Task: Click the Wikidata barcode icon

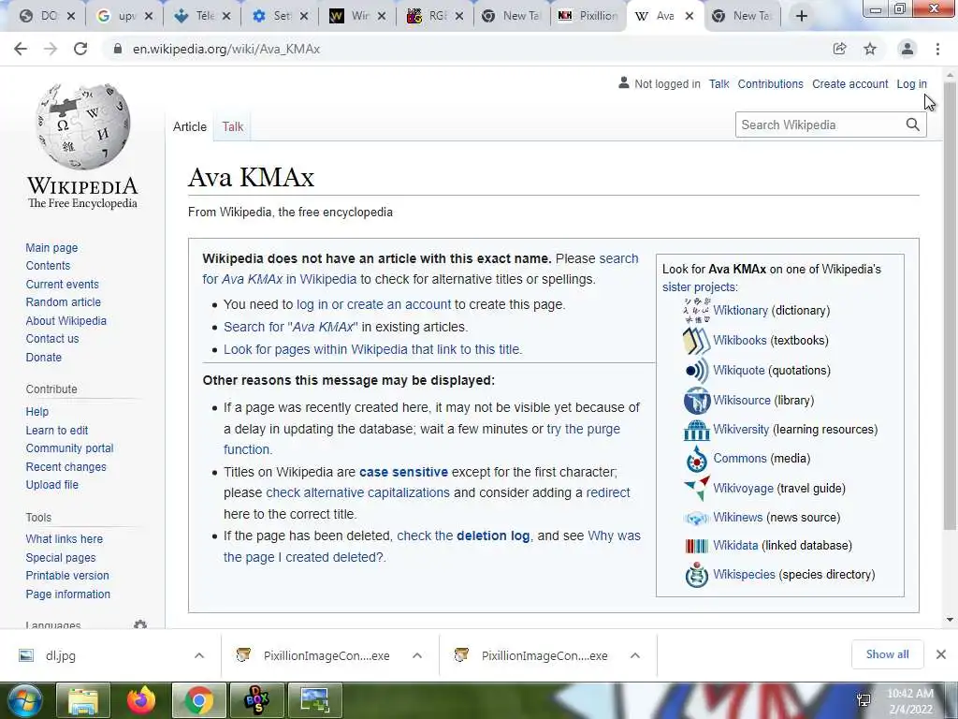Action: click(x=696, y=546)
